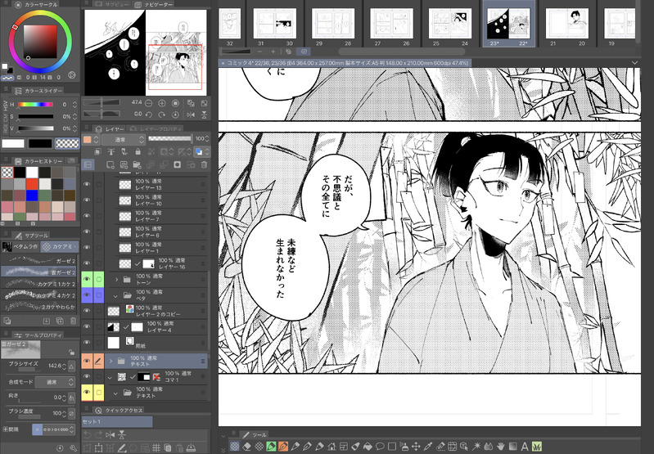Select the カケアミ sub tool group
This screenshot has width=654, height=454.
pos(60,246)
